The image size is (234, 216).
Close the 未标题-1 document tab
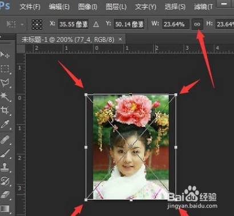120,39
